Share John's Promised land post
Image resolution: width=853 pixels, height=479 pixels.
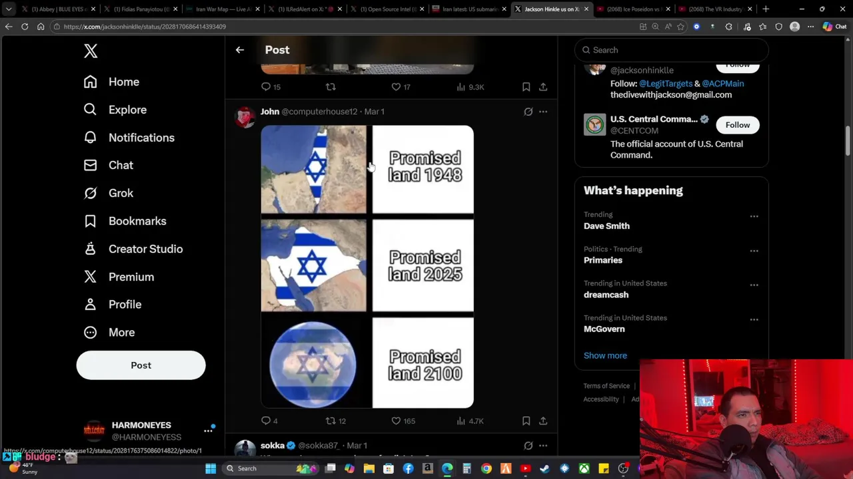(543, 420)
